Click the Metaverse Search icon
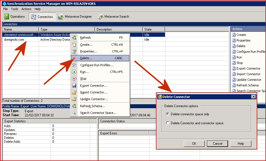Screen dimensions: 266x161 pyautogui.click(x=100, y=17)
